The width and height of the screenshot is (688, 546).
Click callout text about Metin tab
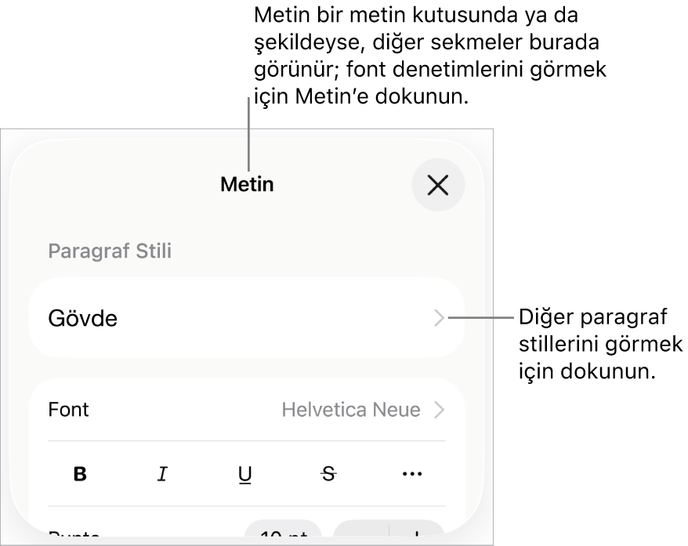click(430, 56)
